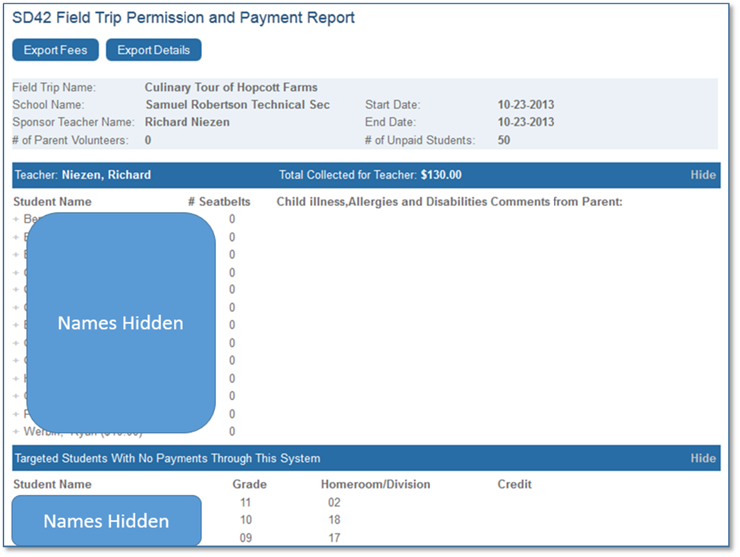Expand the student row starting with H
The image size is (740, 557).
(x=16, y=379)
